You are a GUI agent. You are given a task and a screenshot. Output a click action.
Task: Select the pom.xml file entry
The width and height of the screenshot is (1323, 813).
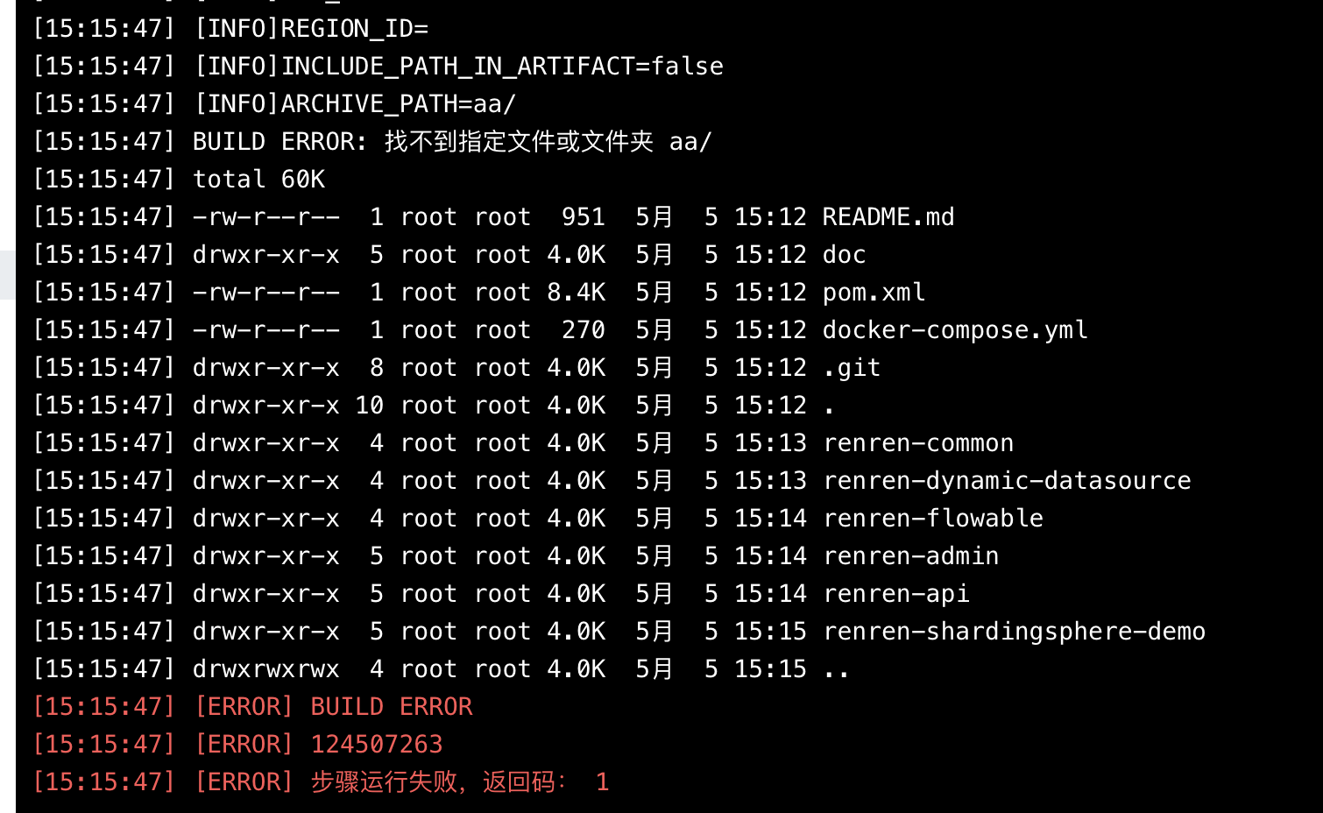[874, 292]
